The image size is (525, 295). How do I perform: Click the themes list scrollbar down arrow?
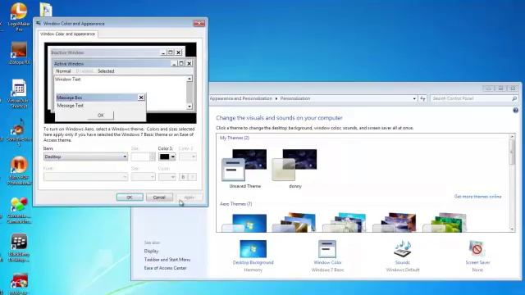512,229
